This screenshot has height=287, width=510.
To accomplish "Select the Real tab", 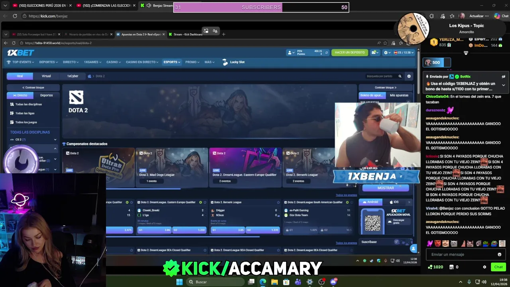I will pyautogui.click(x=20, y=76).
